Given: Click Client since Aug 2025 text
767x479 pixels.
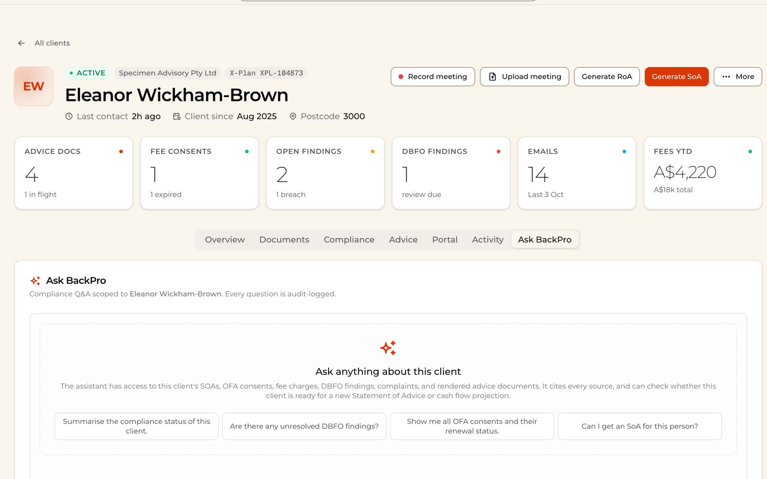Looking at the screenshot, I should [230, 116].
